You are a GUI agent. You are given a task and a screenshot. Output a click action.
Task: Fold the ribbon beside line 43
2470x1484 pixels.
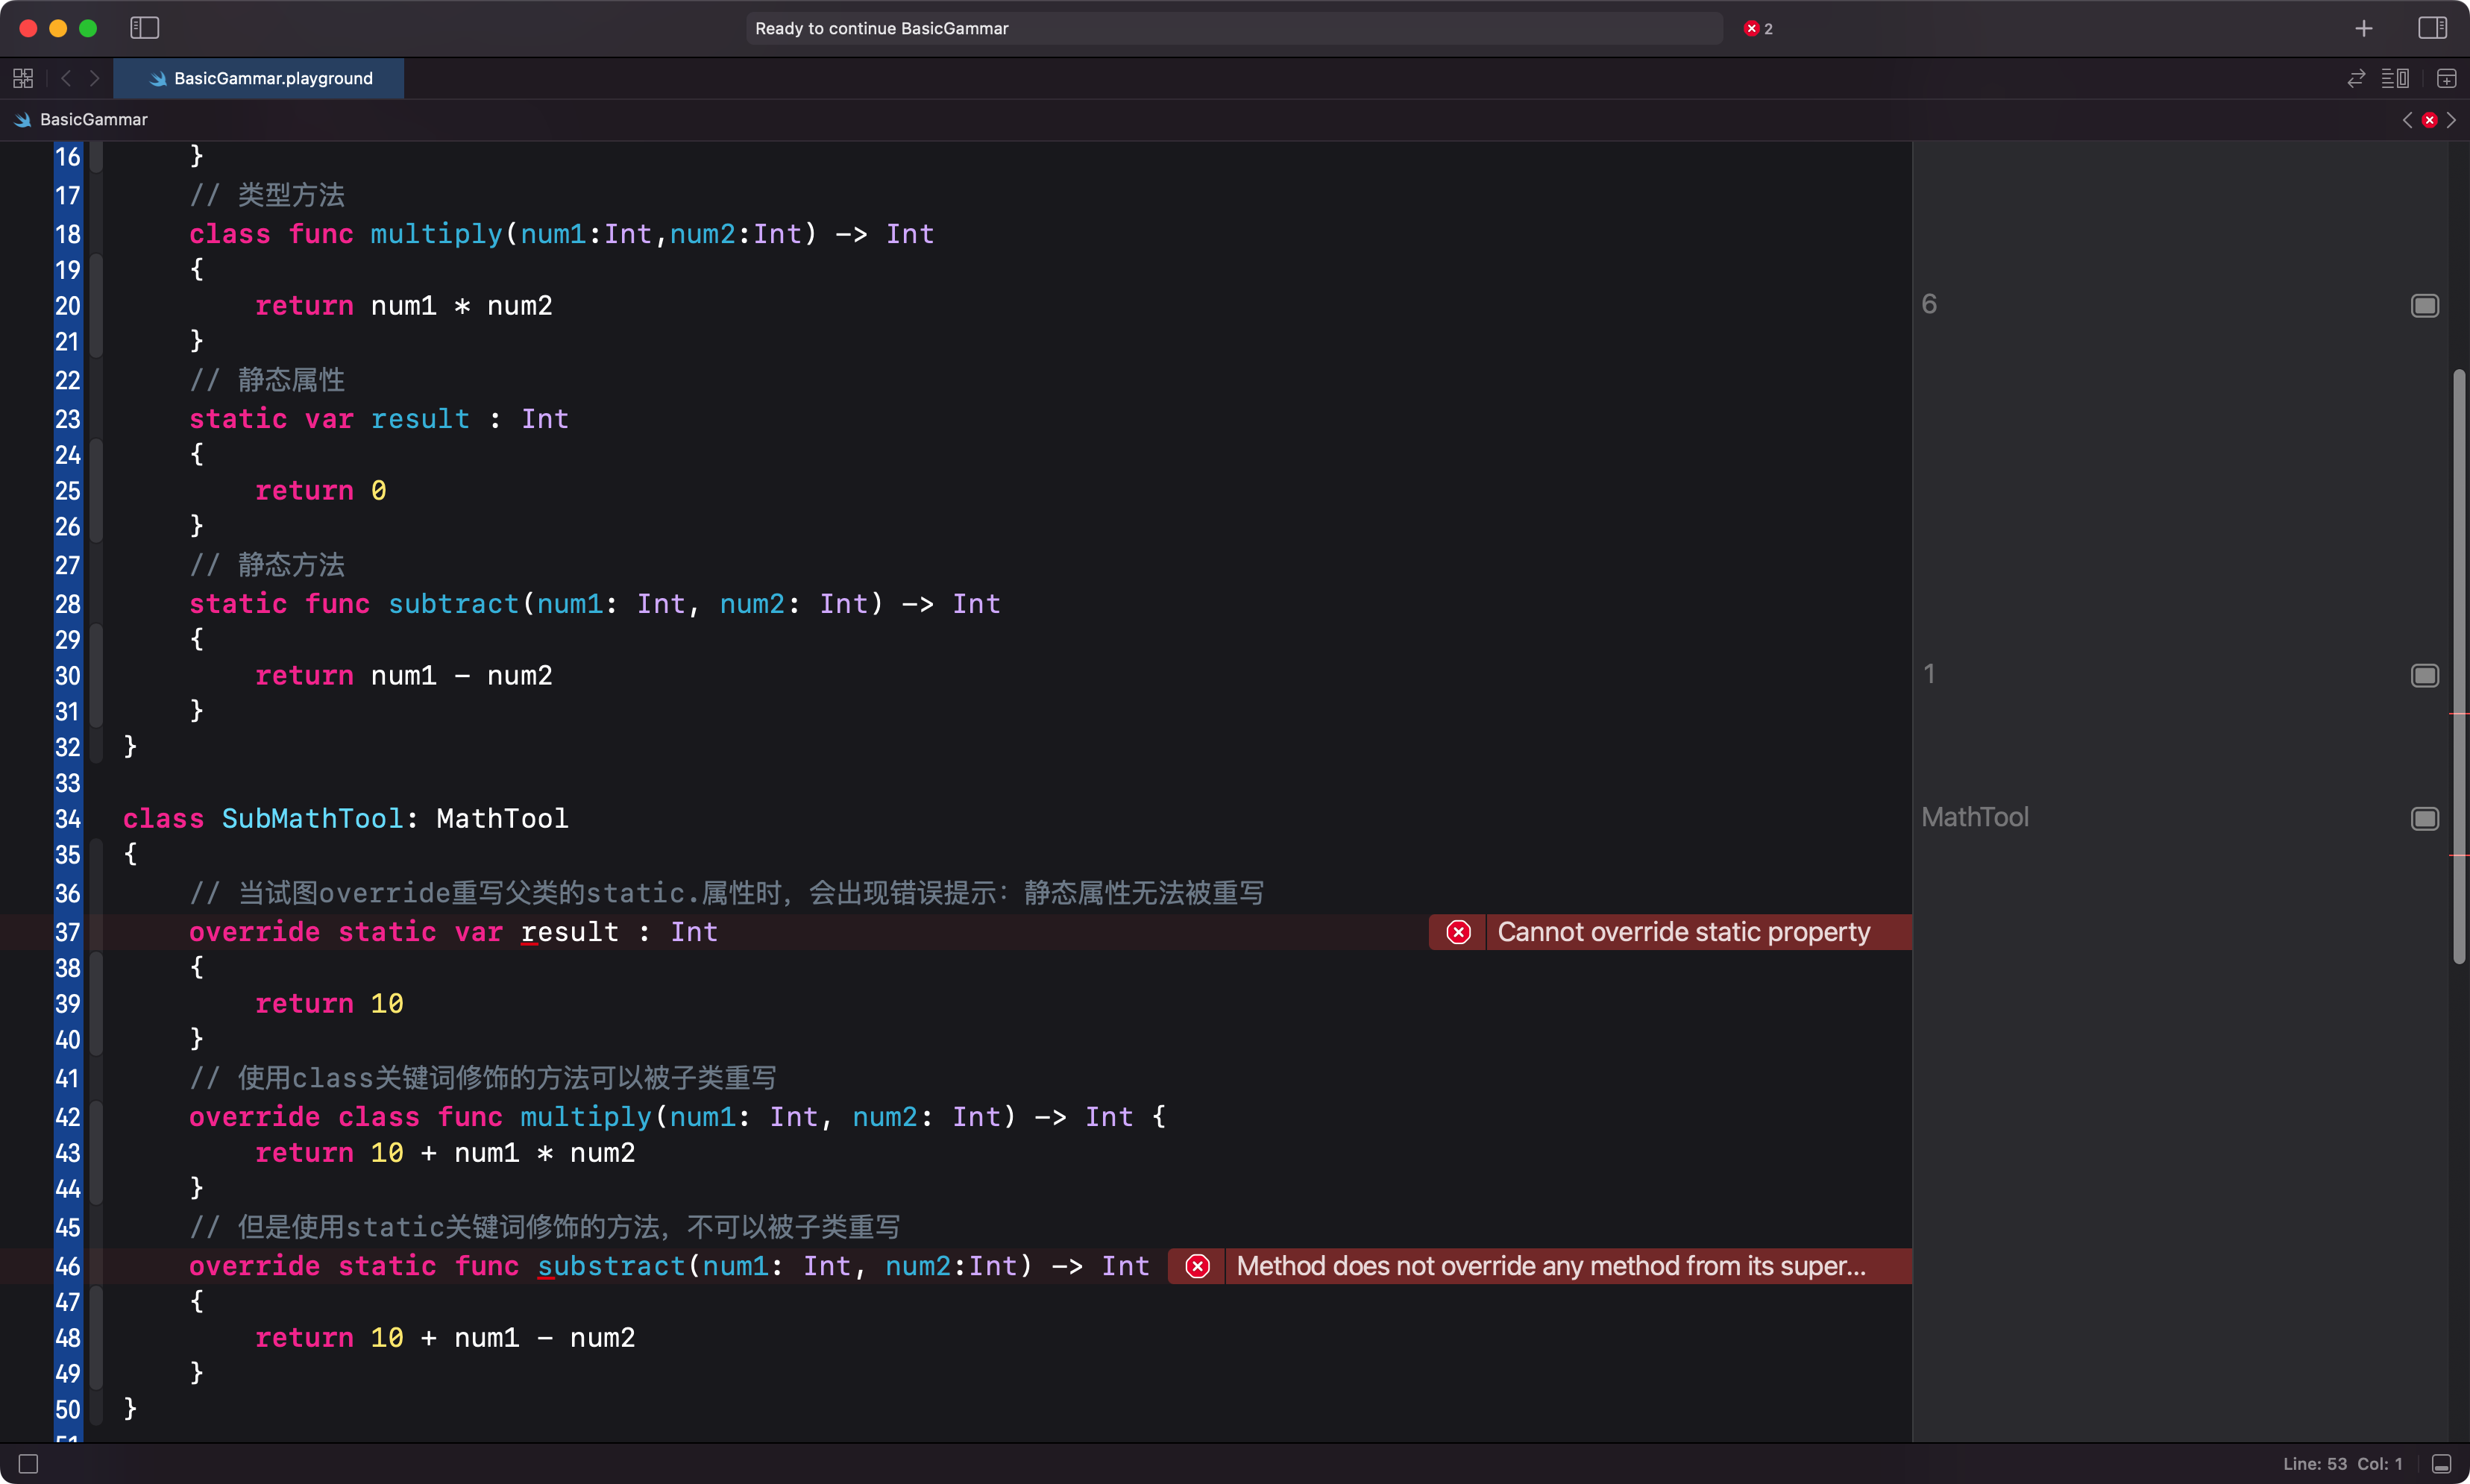(96, 1153)
